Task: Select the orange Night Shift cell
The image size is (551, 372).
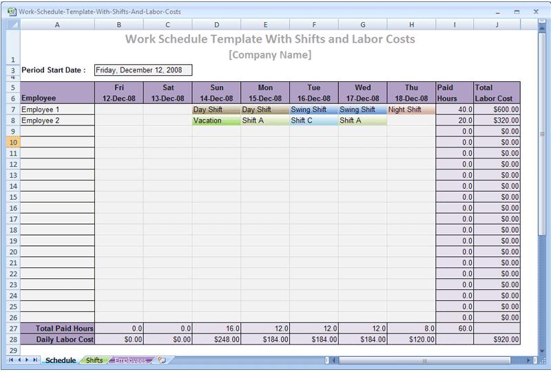Action: coord(410,110)
